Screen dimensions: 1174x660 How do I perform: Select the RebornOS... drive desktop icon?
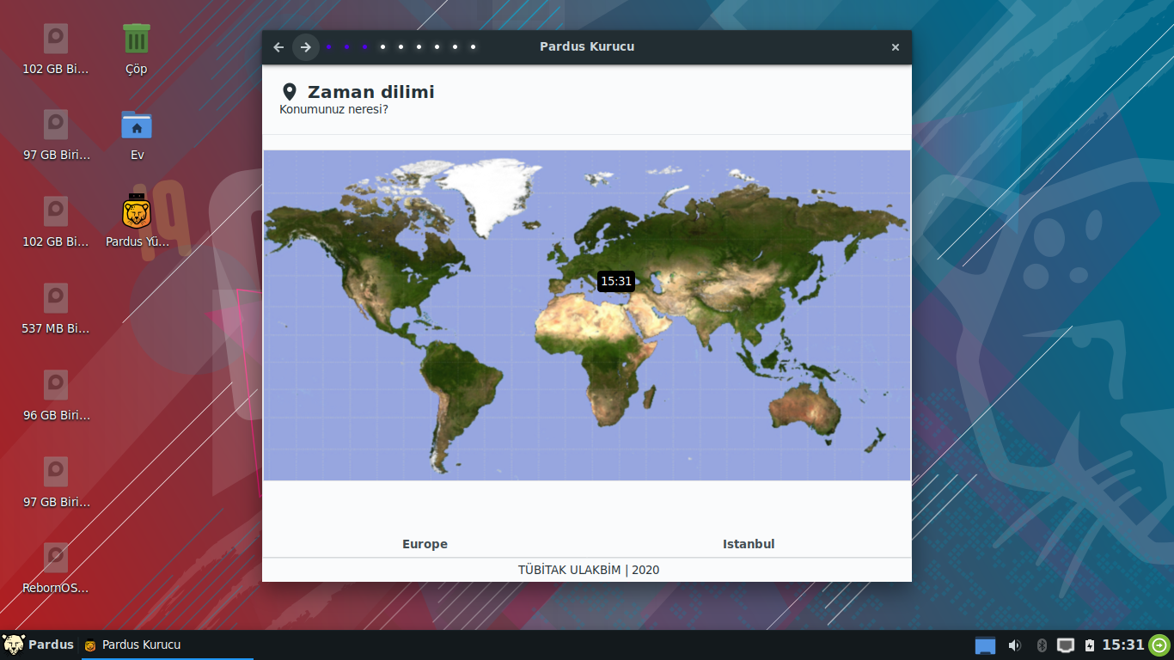[56, 568]
